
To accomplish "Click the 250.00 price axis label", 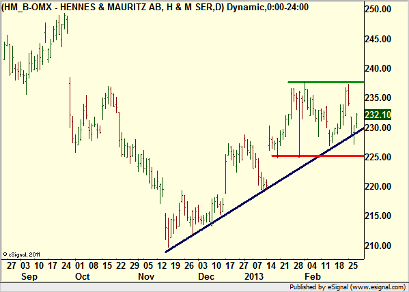I will click(x=378, y=10).
